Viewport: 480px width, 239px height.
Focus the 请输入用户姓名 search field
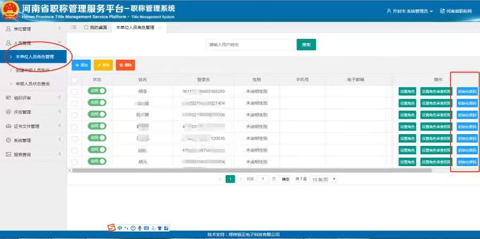point(251,45)
